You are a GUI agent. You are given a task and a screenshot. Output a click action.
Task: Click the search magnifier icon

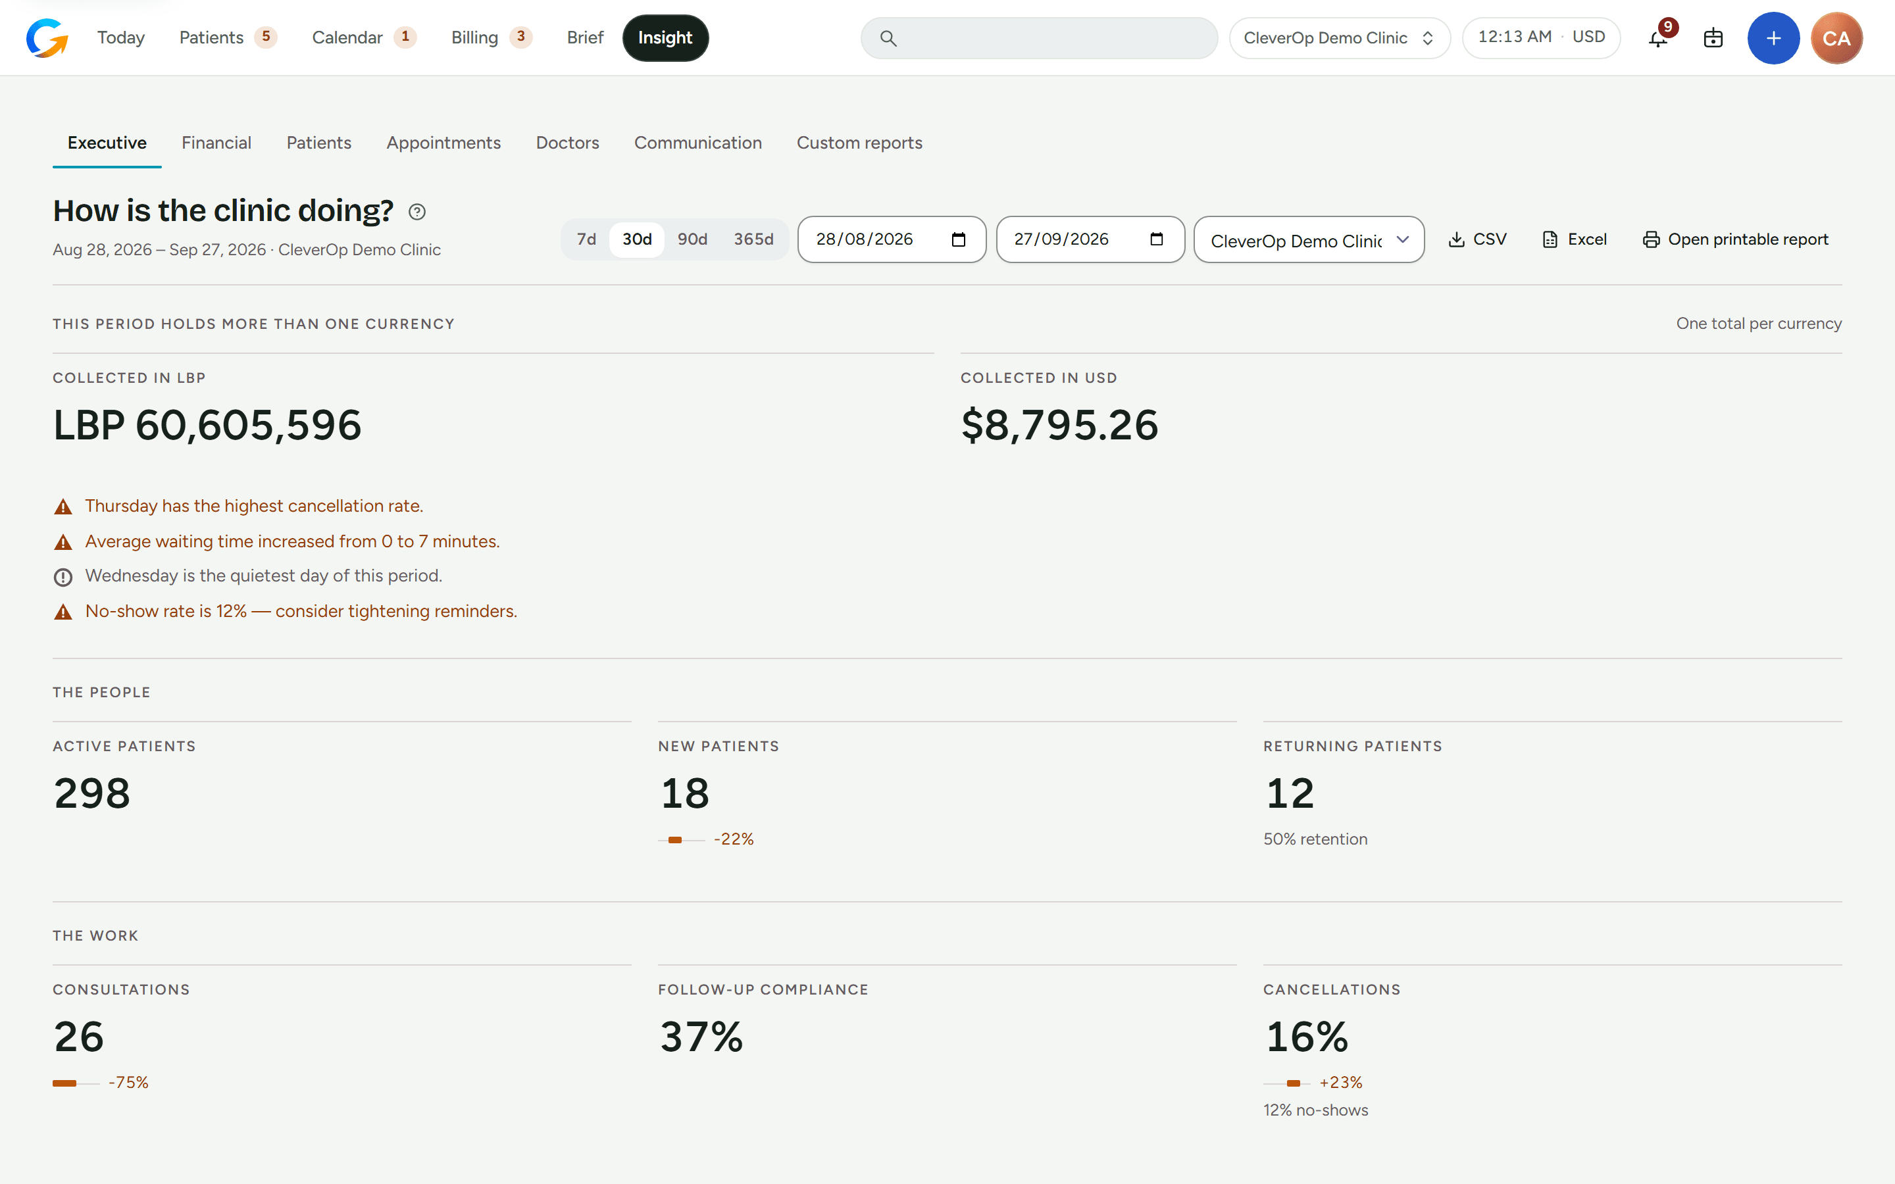click(888, 38)
